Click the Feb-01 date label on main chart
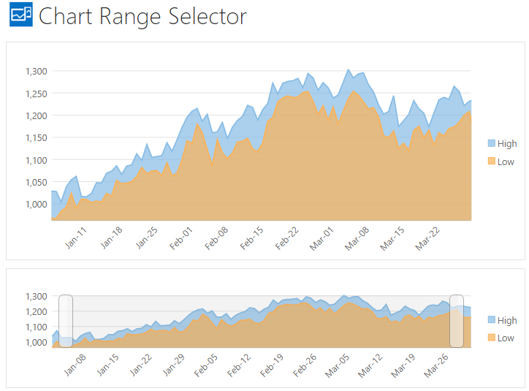Screen dimensions: 529x391 point(181,238)
